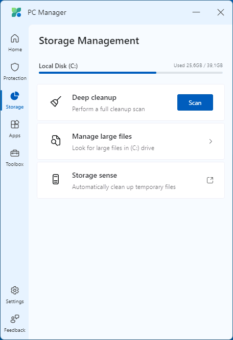The width and height of the screenshot is (233, 340).
Task: Expand Manage large files chevron
Action: coord(211,141)
